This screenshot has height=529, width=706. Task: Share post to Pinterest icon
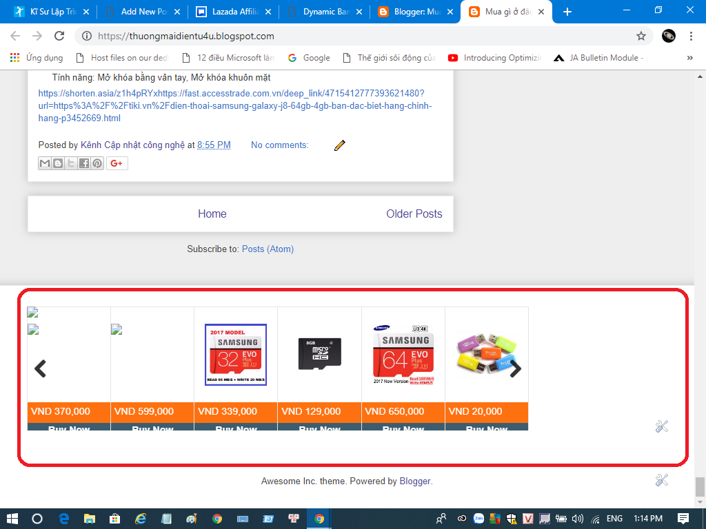pos(97,163)
